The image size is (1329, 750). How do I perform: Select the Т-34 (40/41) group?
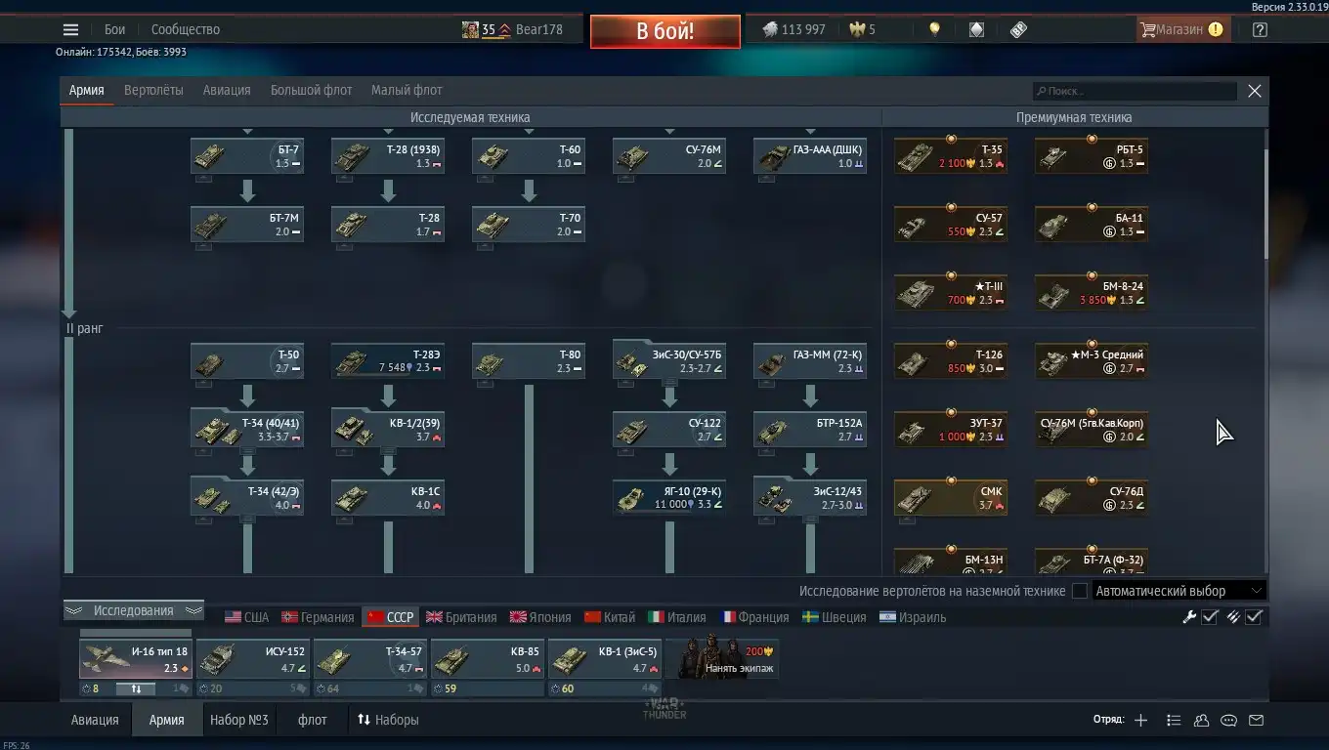point(247,430)
